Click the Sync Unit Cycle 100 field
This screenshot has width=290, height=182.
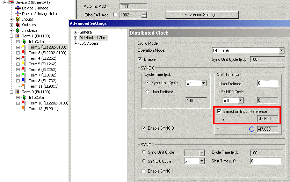click(267, 59)
